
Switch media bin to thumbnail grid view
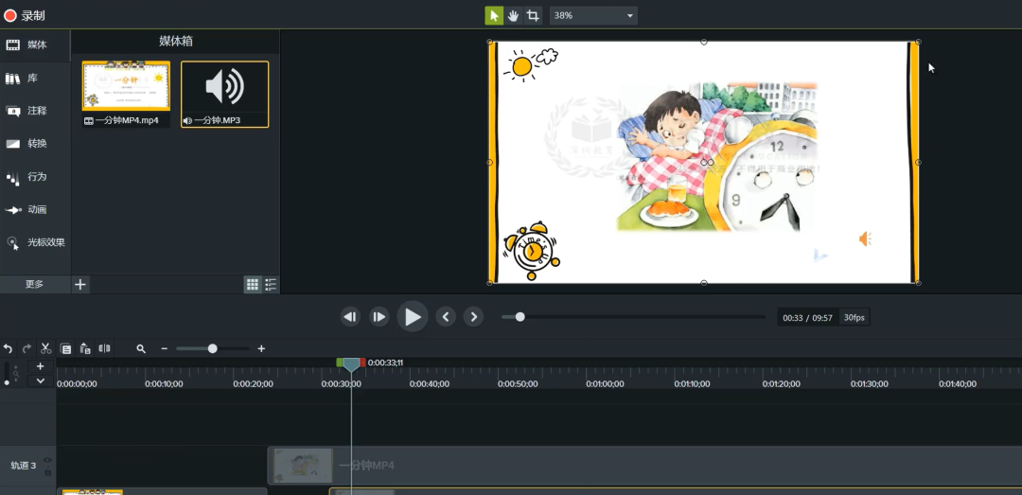coord(253,284)
